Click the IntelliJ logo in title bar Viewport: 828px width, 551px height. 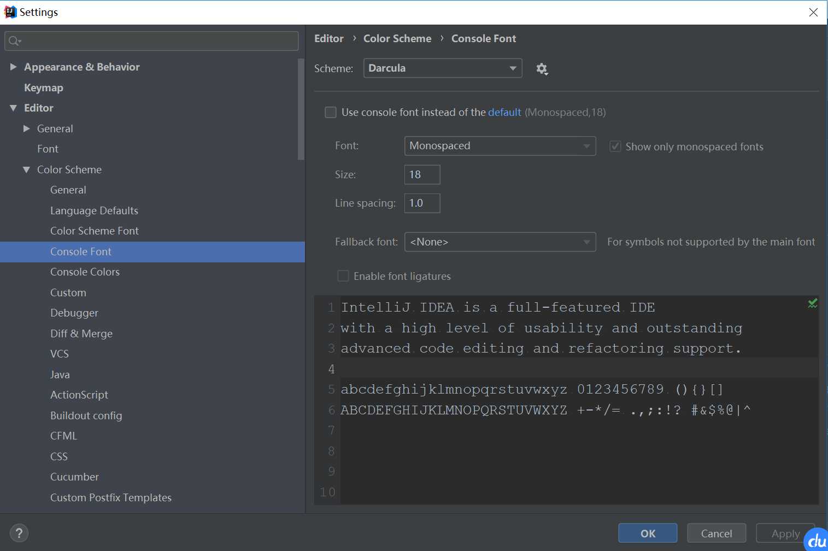[x=10, y=12]
